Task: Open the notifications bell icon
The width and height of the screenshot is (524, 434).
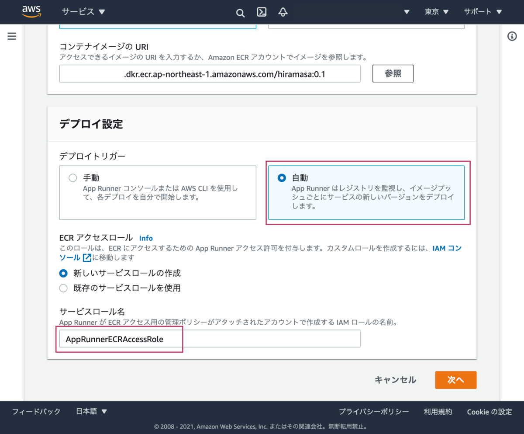Action: pos(283,12)
